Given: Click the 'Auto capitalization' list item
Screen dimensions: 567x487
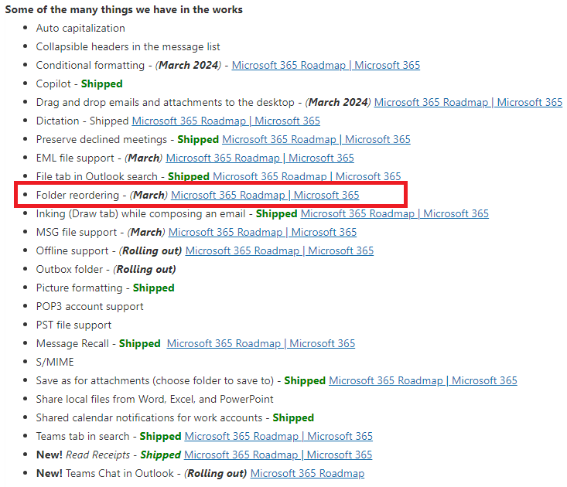Looking at the screenshot, I should click(x=80, y=28).
